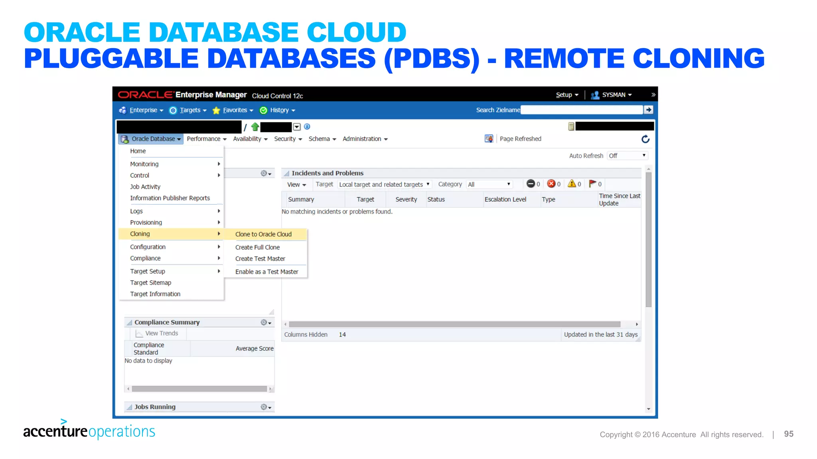Click the search go arrow button
The image size is (817, 459).
pyautogui.click(x=649, y=110)
